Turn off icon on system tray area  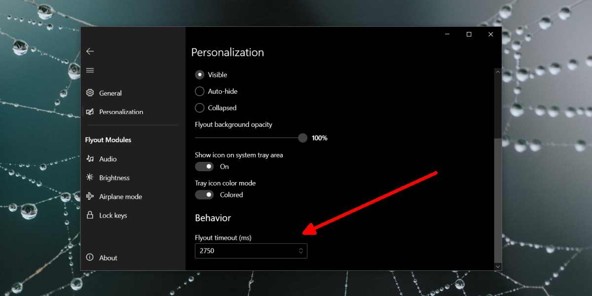point(204,166)
